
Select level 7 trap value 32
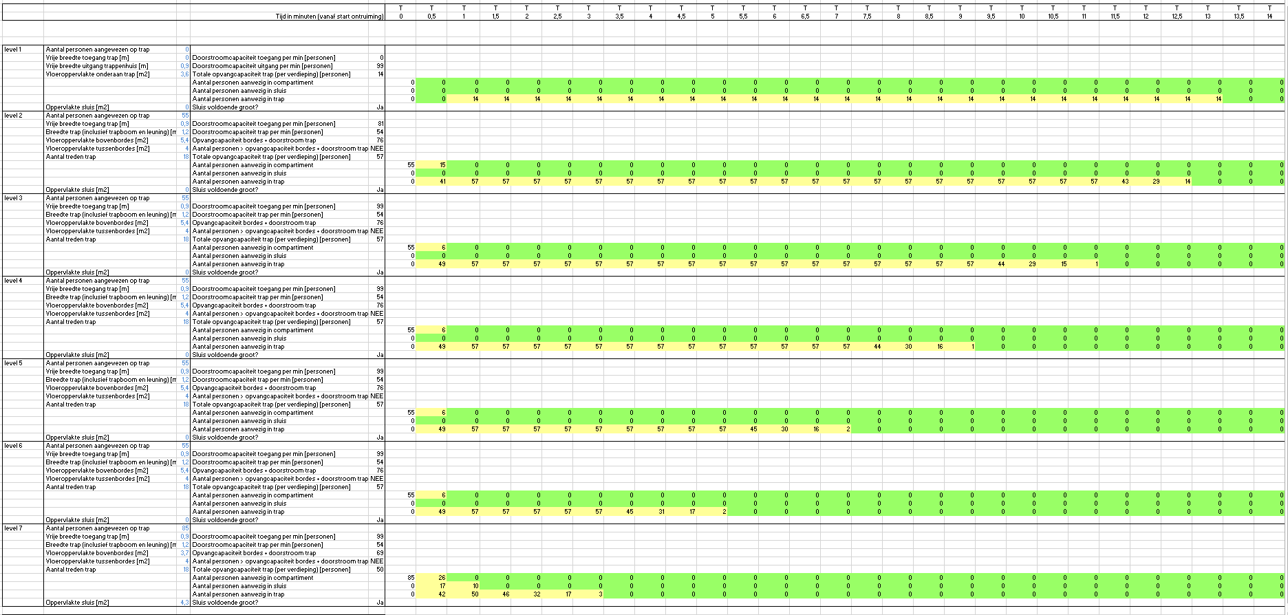click(537, 594)
